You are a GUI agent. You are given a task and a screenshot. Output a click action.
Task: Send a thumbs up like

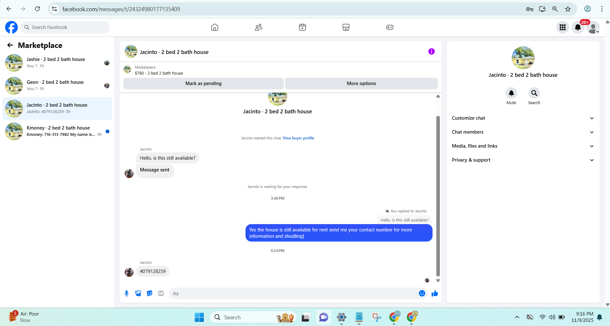435,293
